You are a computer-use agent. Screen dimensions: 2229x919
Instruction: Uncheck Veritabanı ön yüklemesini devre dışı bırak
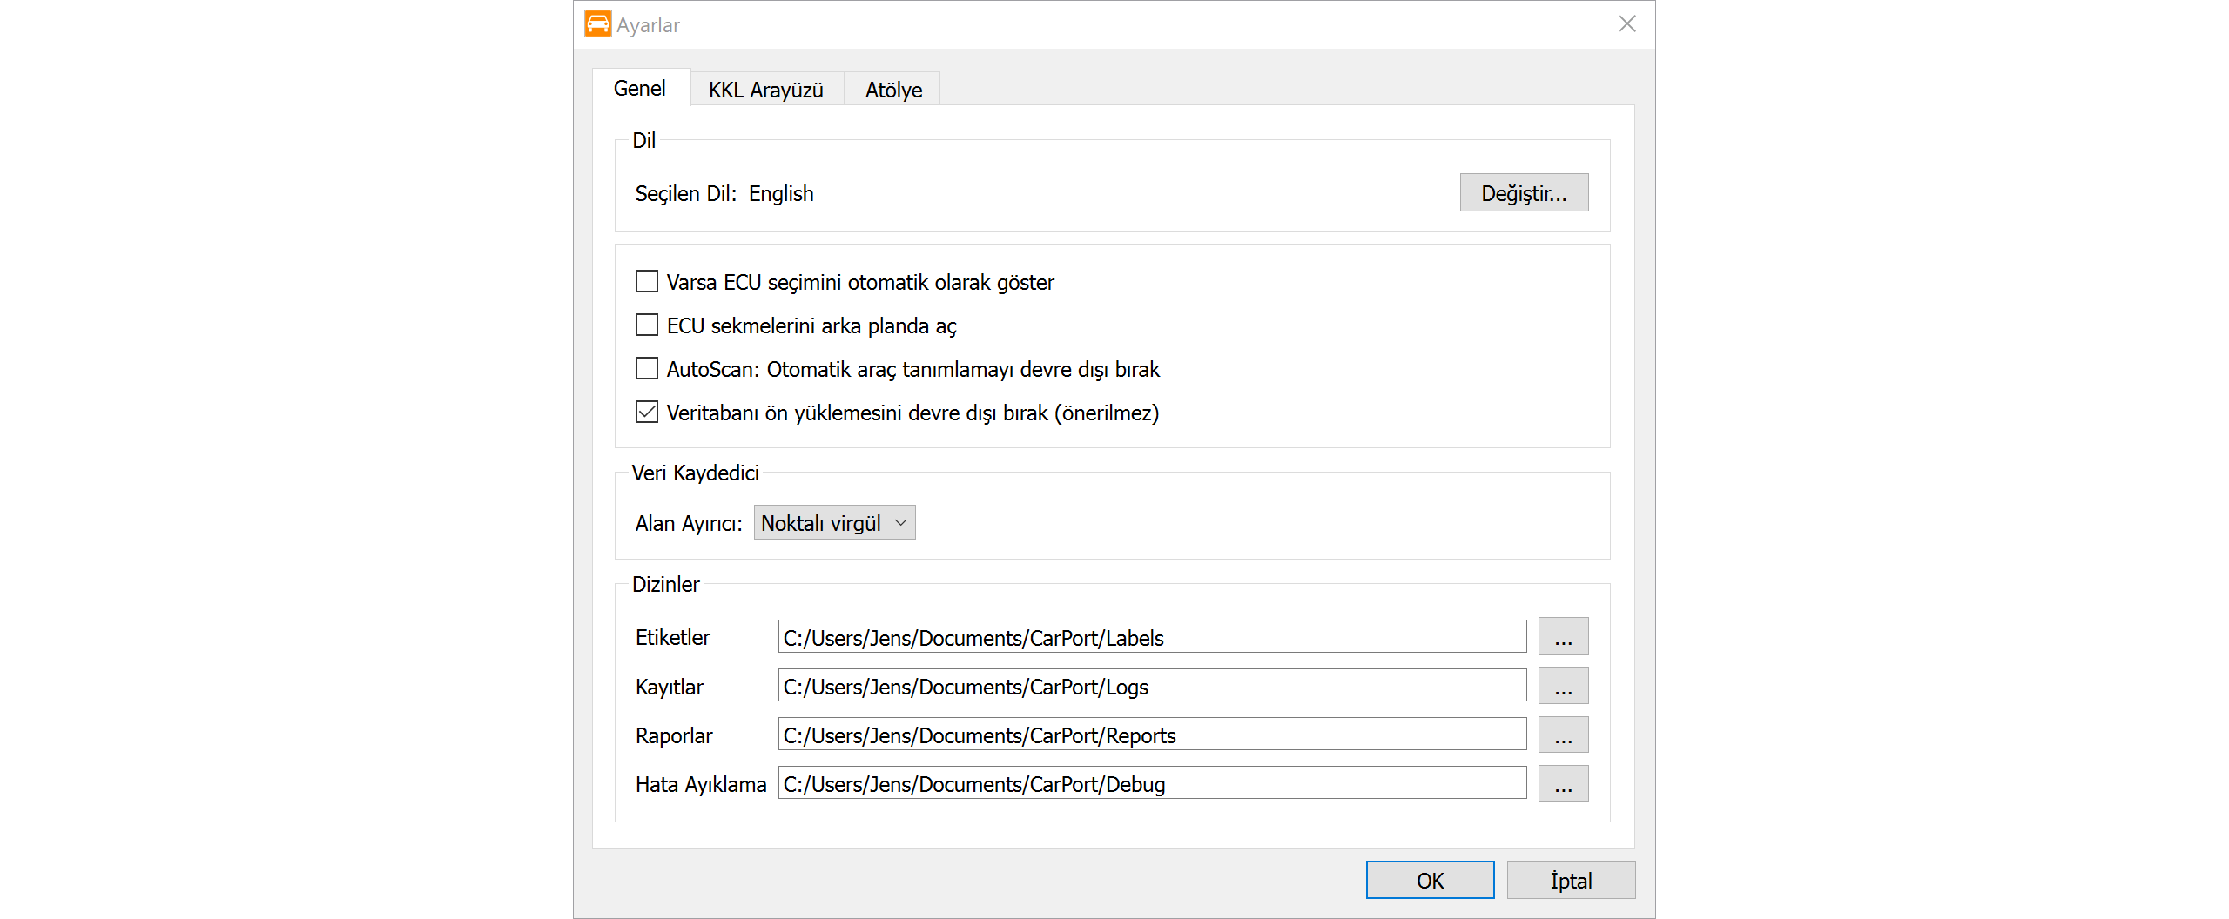(x=647, y=413)
